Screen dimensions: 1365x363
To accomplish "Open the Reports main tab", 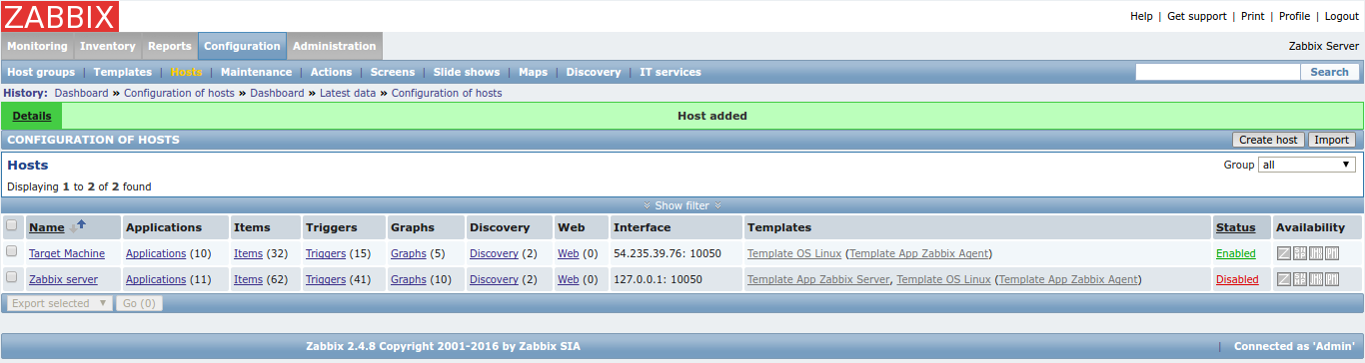I will click(170, 46).
